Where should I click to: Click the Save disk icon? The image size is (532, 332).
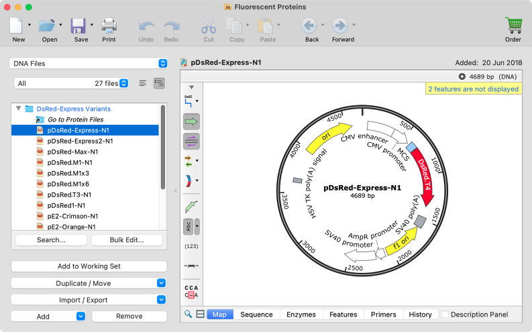(78, 25)
